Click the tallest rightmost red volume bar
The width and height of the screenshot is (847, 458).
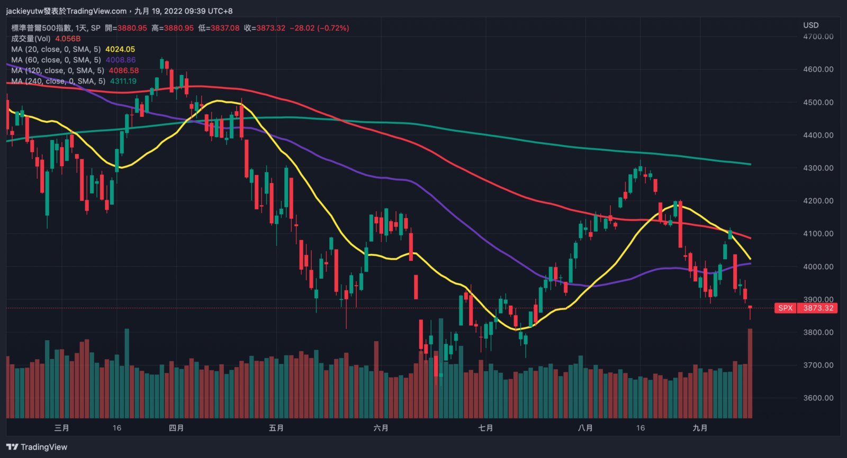750,373
